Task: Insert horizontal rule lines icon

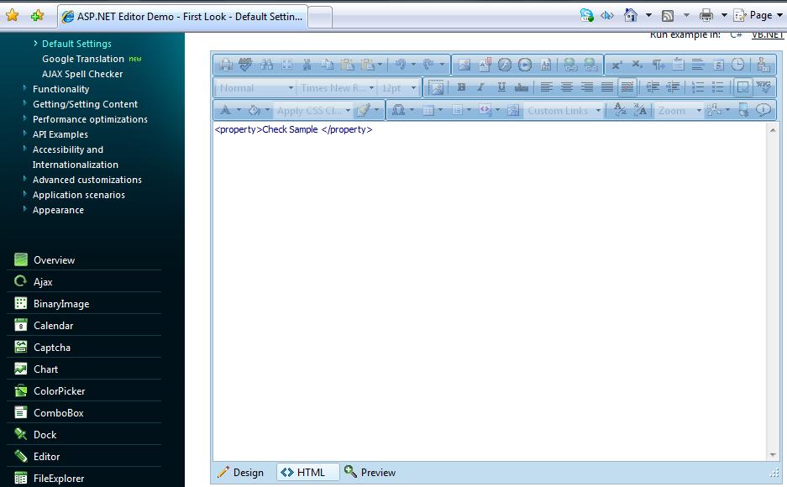Action: (698, 65)
